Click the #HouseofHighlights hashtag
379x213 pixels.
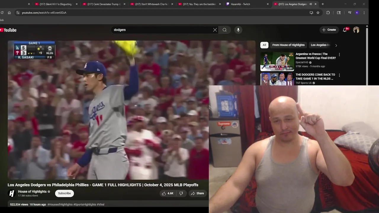click(60, 204)
